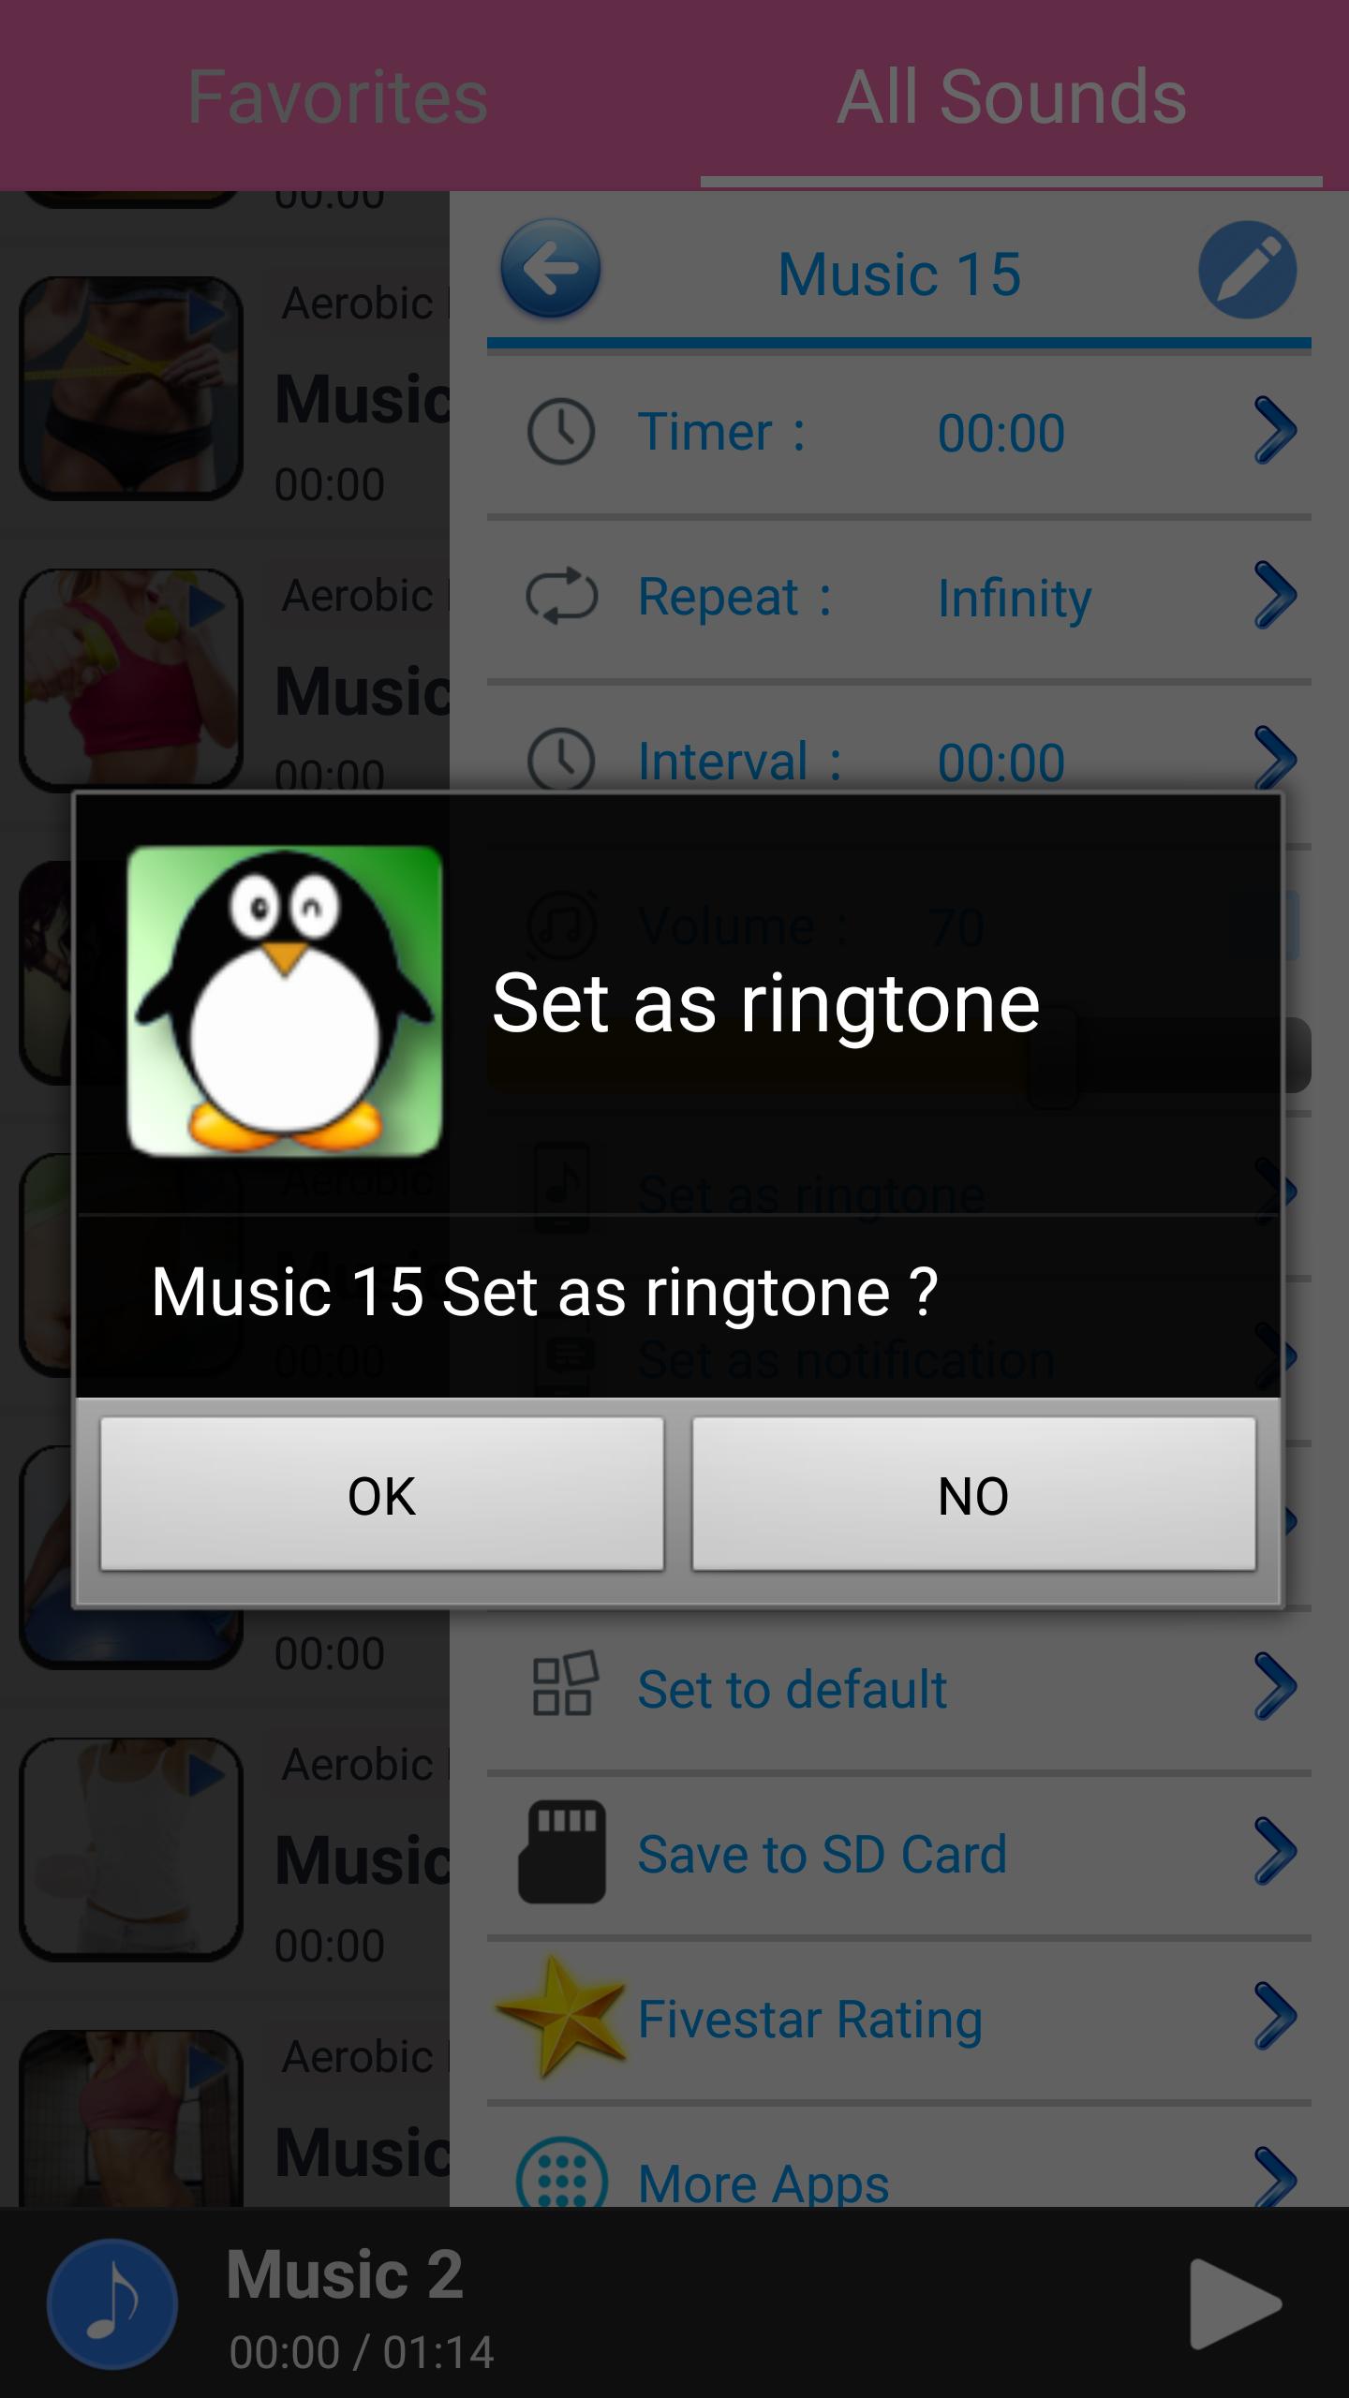The height and width of the screenshot is (2398, 1349).
Task: Select the green-tape waist workout thumbnail
Action: tap(131, 388)
